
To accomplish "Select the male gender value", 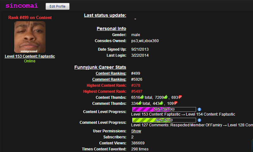I will (136, 35).
